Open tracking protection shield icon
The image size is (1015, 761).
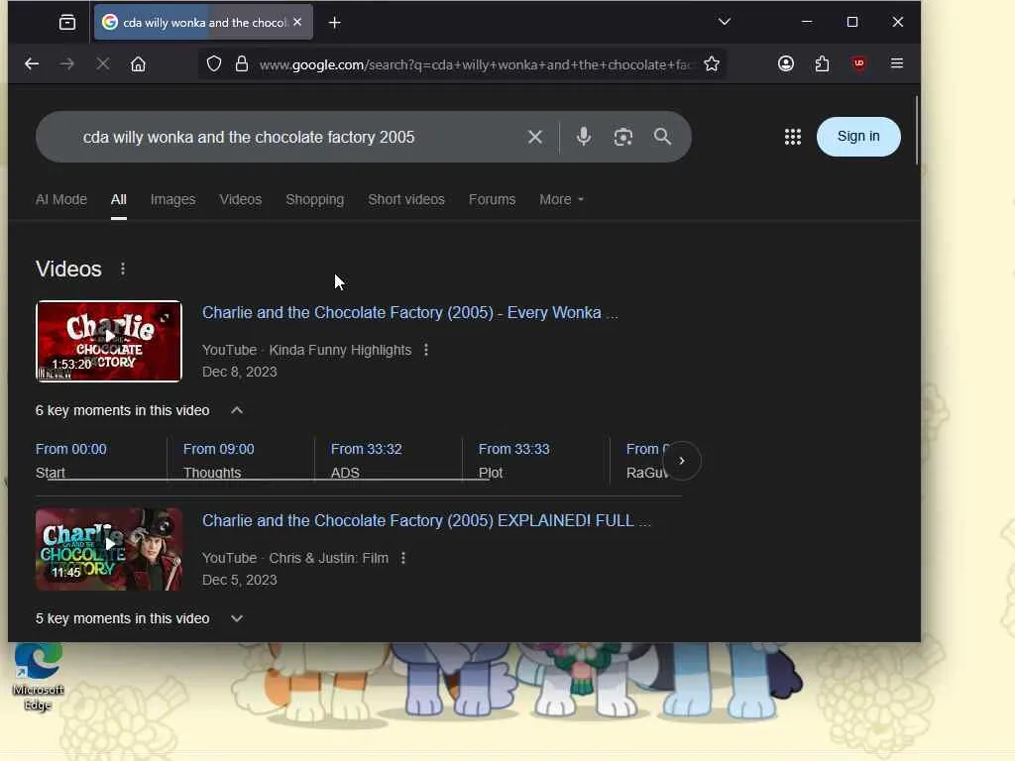[214, 64]
